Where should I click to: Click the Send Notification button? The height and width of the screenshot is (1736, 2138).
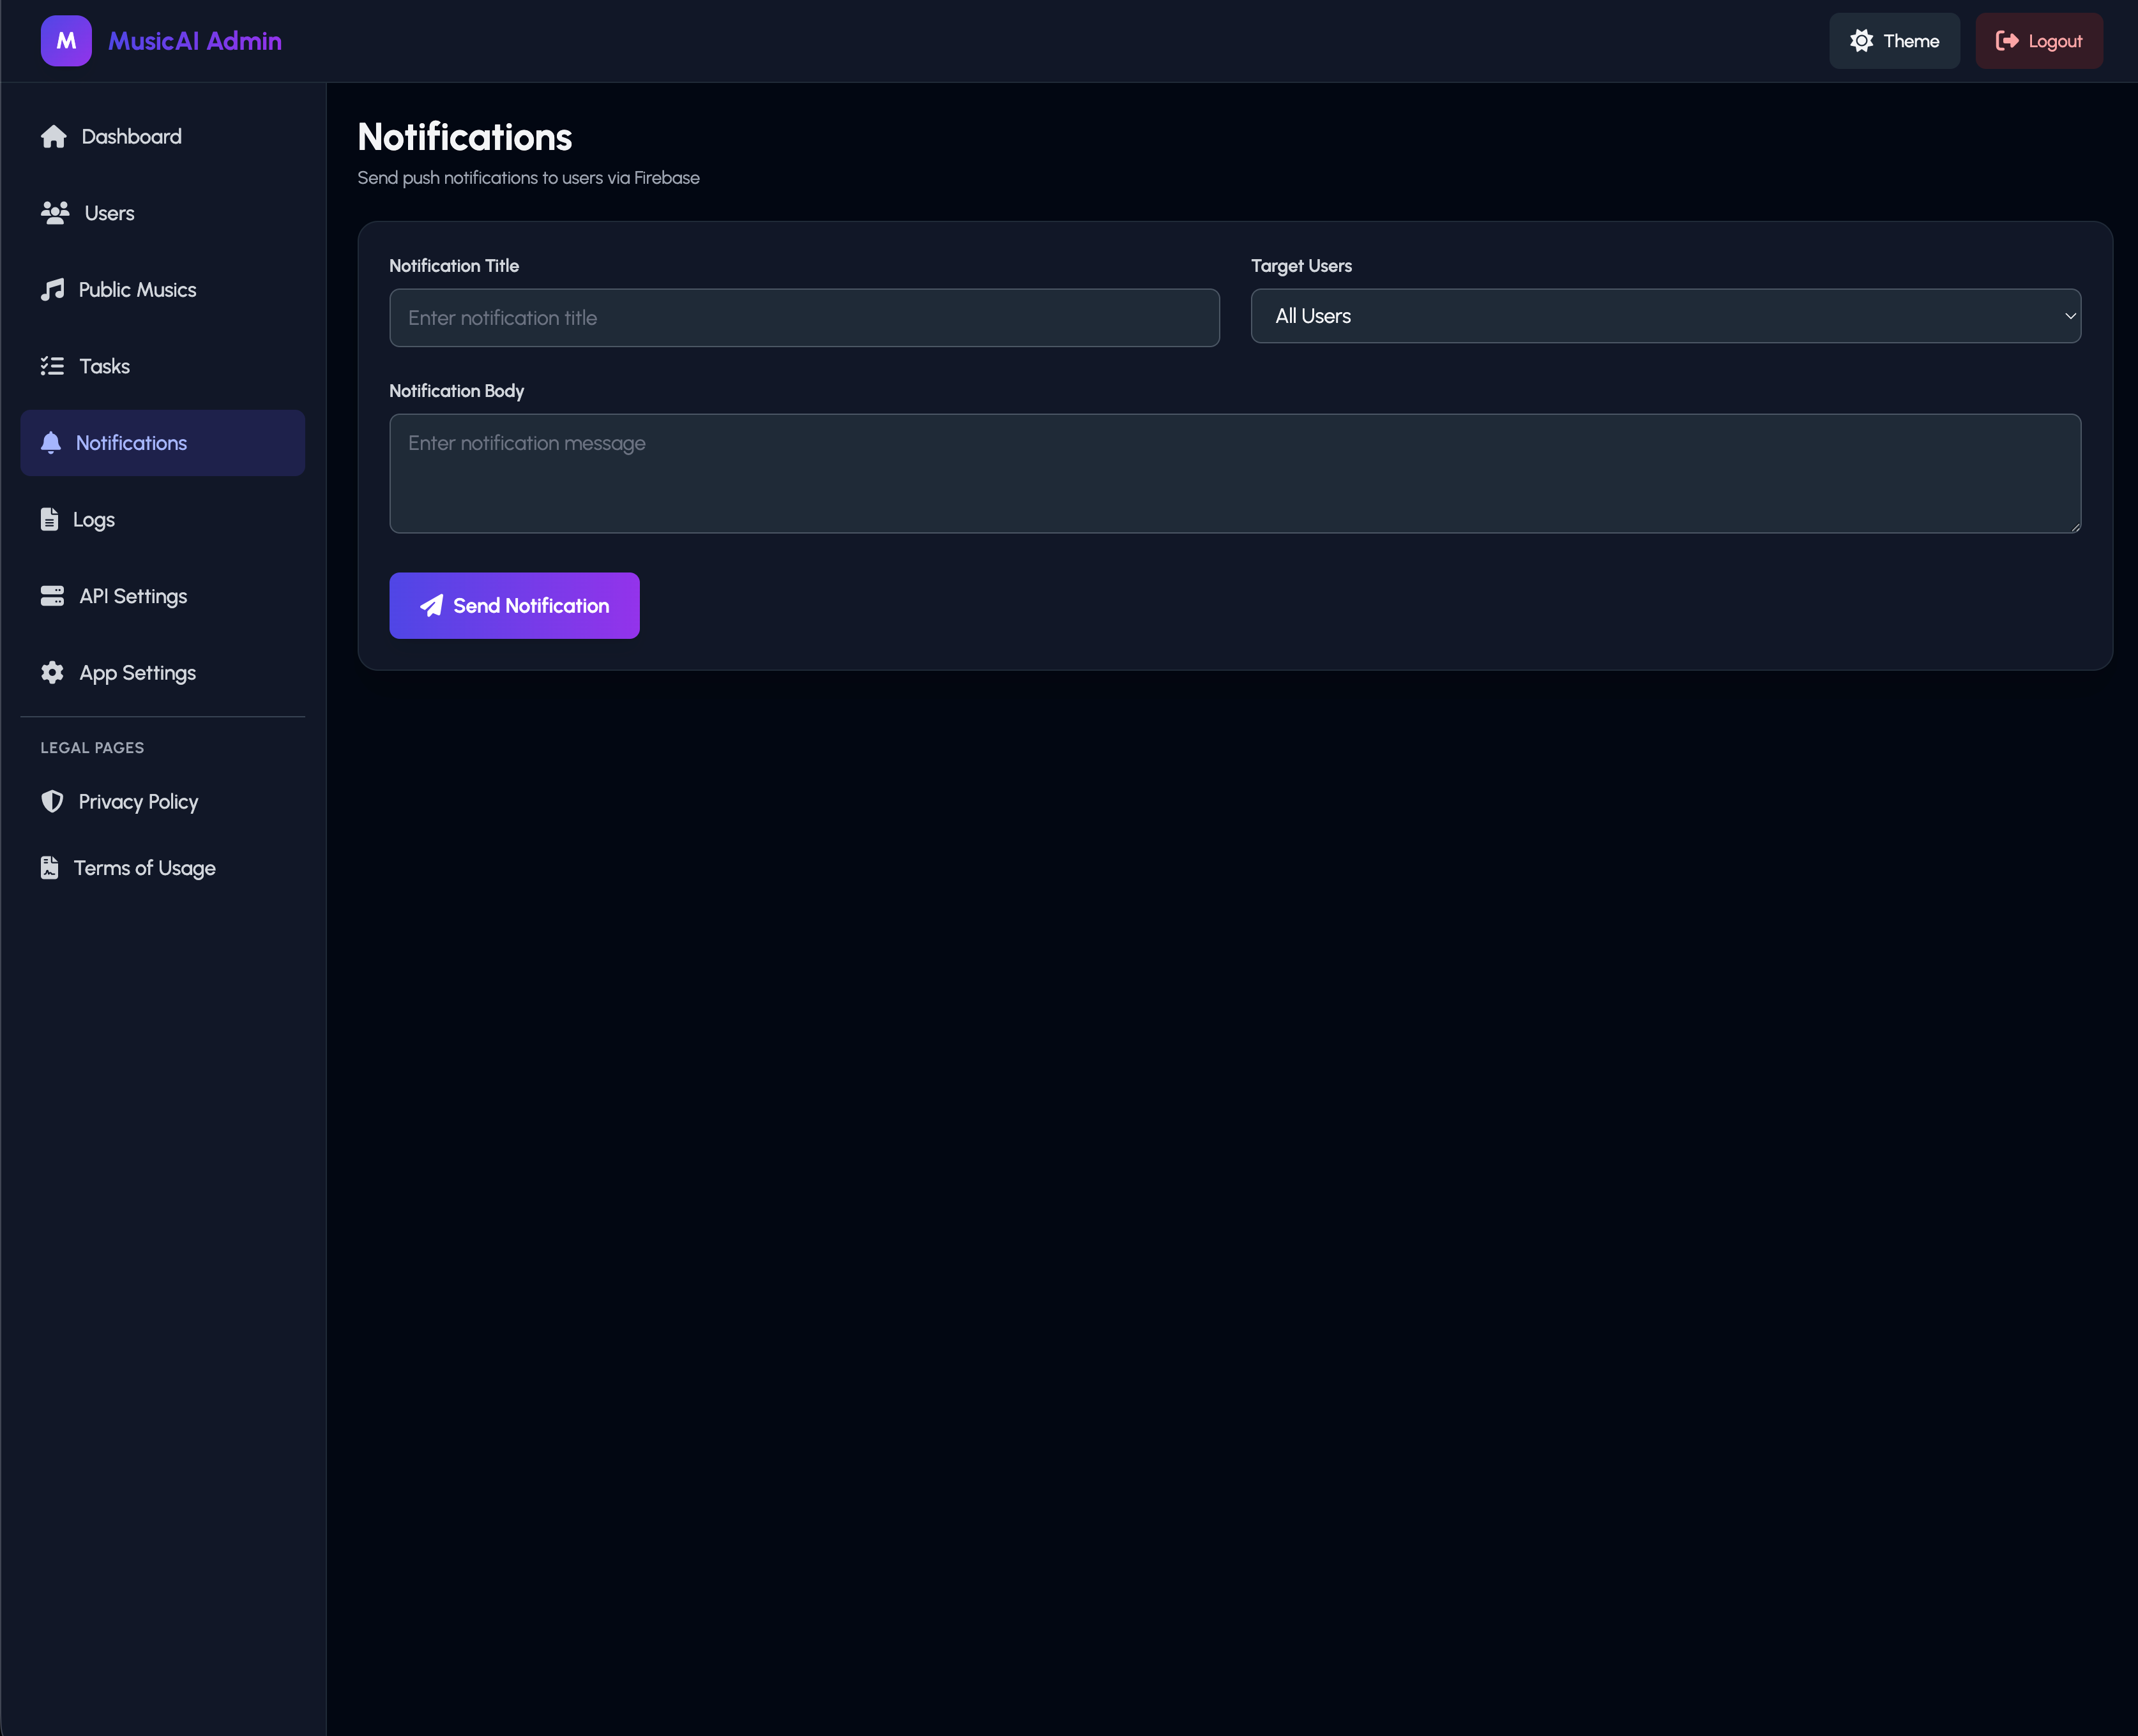514,606
